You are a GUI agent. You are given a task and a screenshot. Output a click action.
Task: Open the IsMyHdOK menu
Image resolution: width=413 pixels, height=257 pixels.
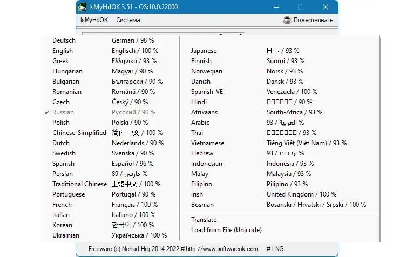94,20
